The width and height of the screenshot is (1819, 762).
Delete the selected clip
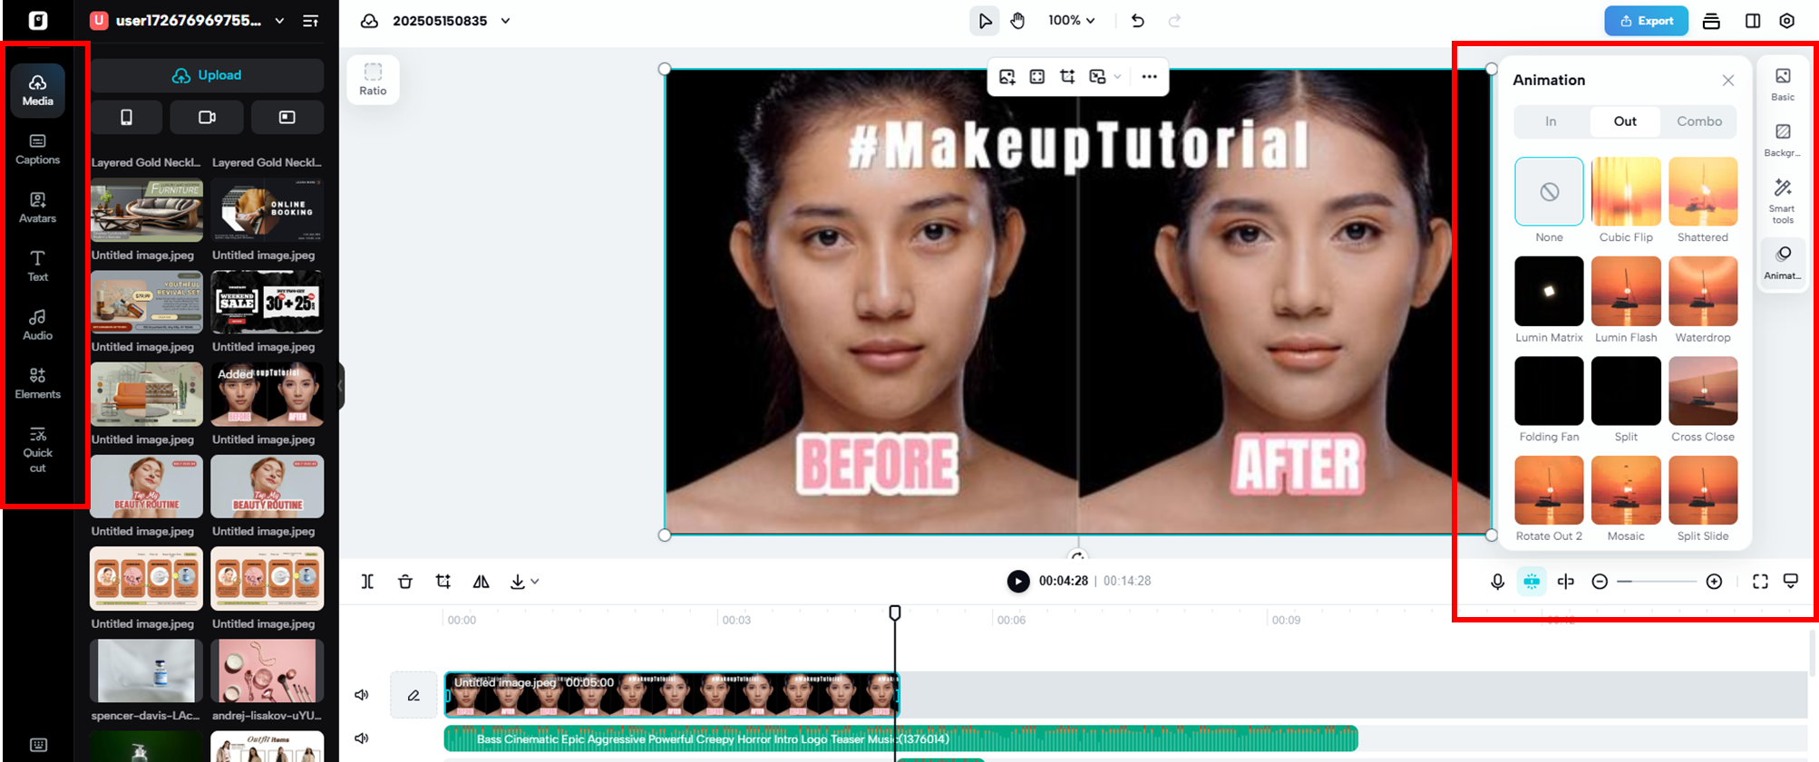[x=405, y=582]
